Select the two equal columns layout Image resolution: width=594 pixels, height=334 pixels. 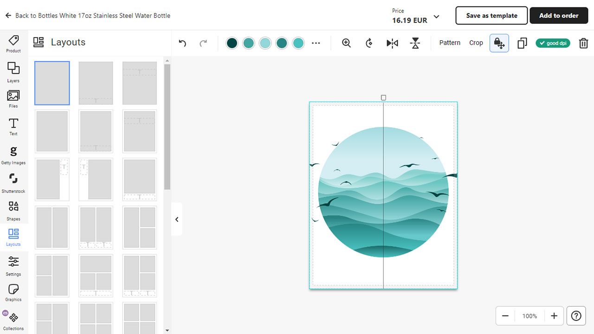(52, 228)
